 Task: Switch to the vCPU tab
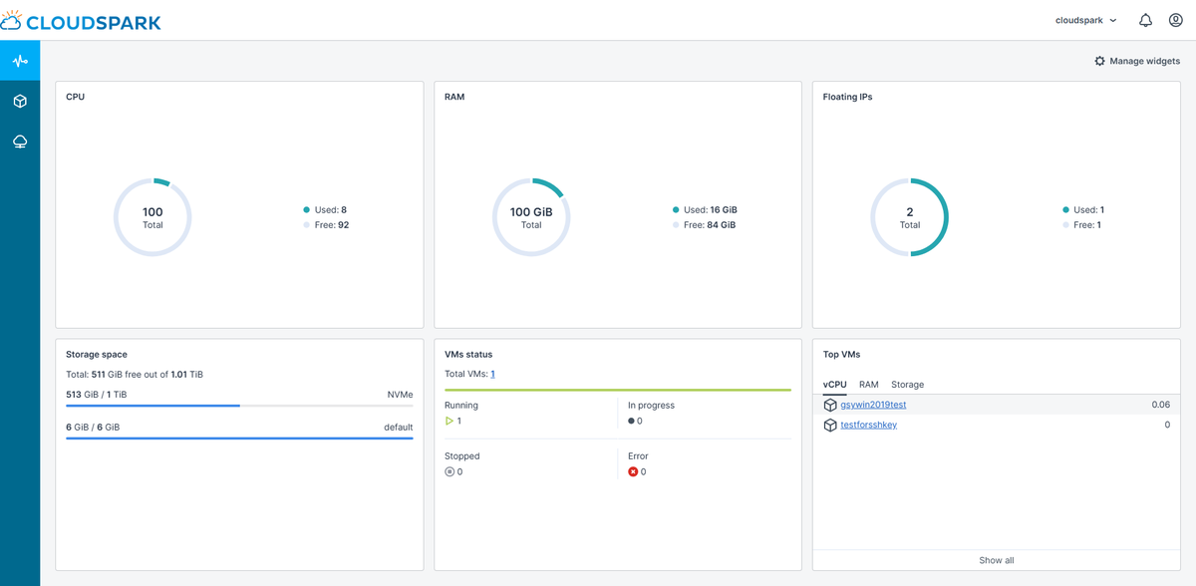click(x=835, y=384)
